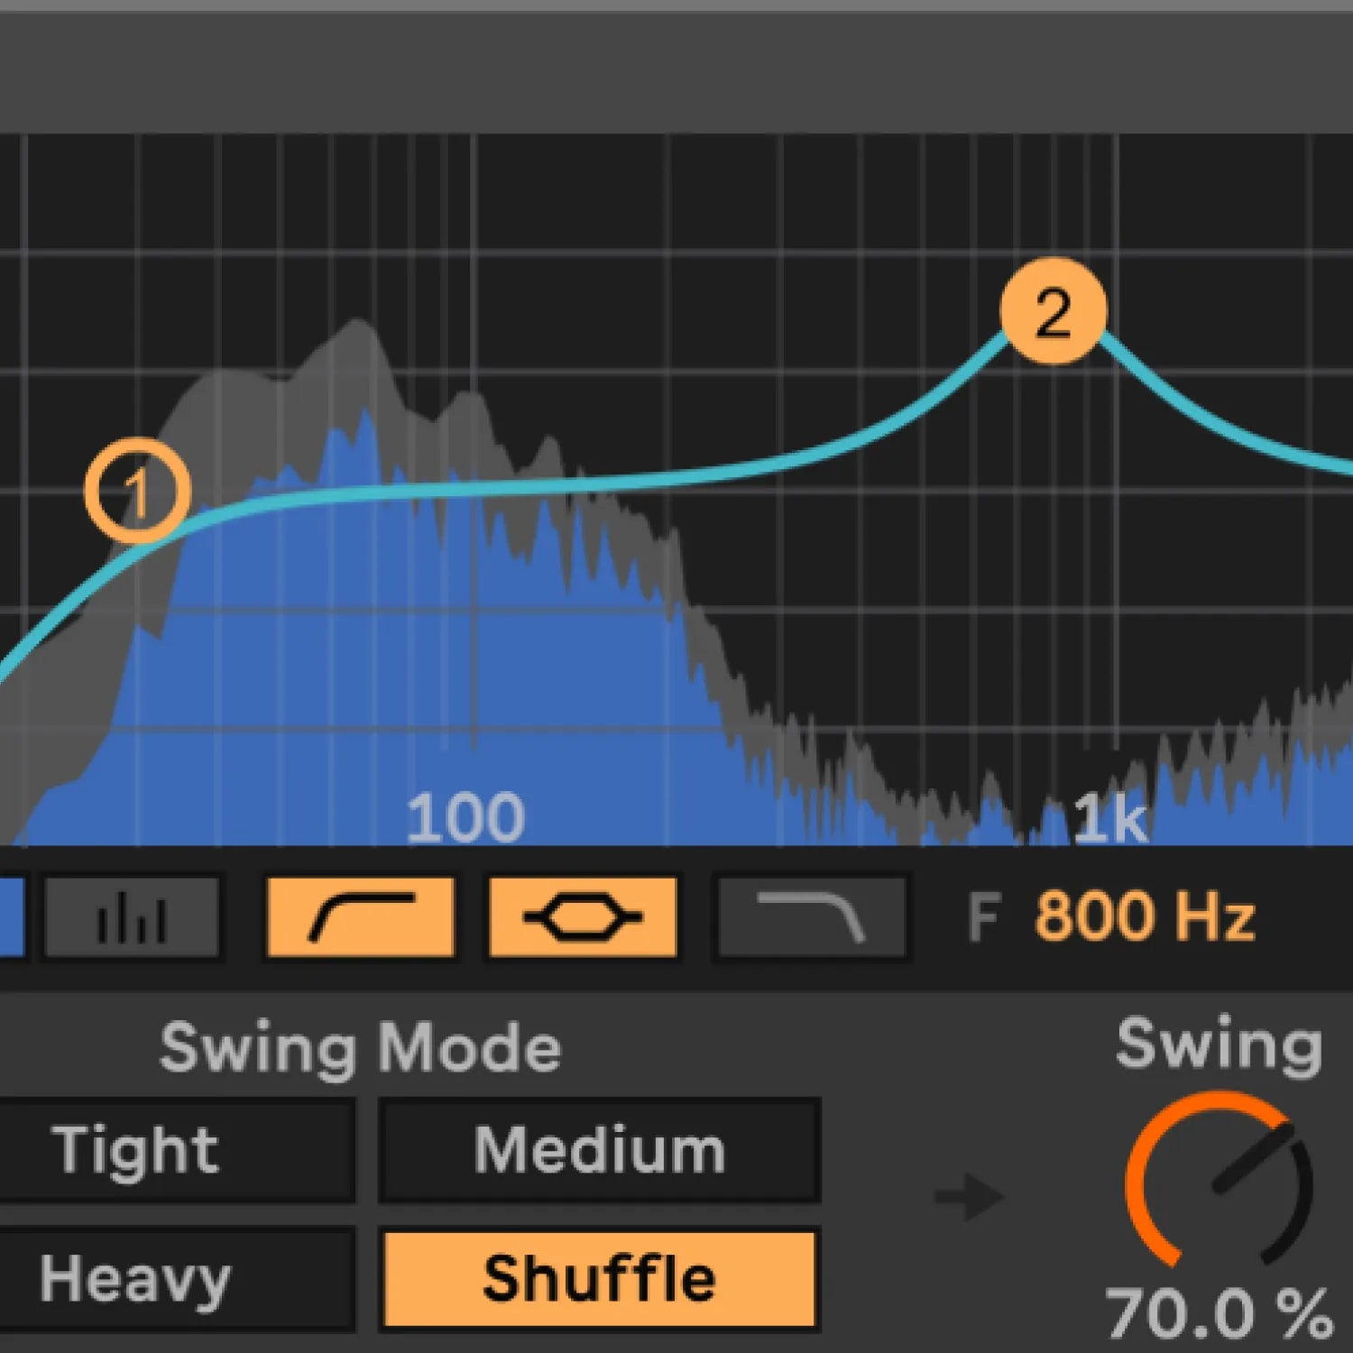Viewport: 1353px width, 1353px height.
Task: Click the Swing Mode heading label
Action: (x=361, y=1047)
